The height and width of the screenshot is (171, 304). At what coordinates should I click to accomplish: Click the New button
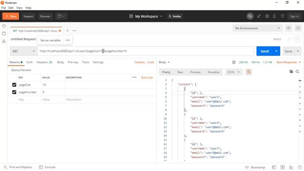tap(10, 16)
